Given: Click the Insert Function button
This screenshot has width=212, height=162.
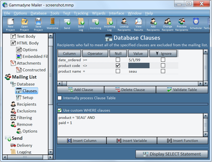Looking at the screenshot, I should tap(182, 141).
